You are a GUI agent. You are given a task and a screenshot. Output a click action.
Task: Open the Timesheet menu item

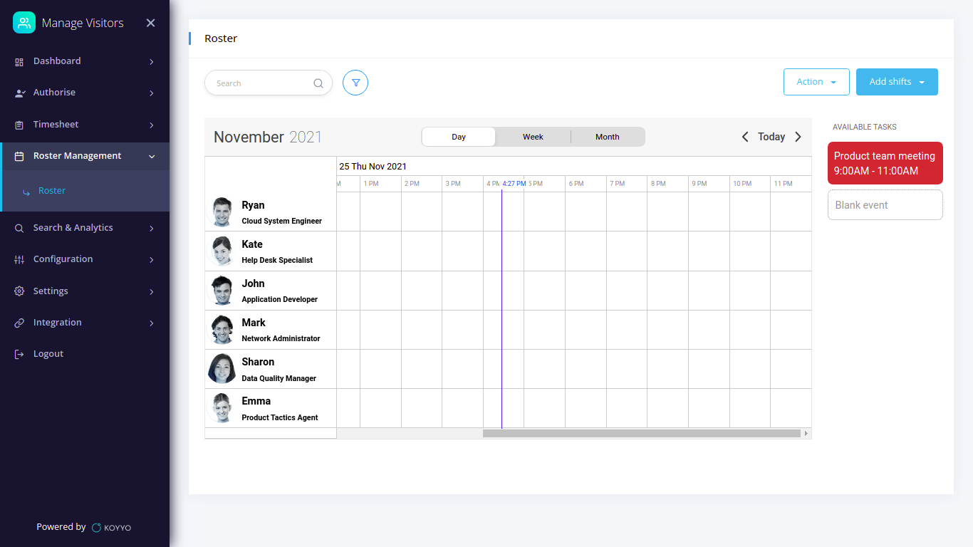[85, 125]
